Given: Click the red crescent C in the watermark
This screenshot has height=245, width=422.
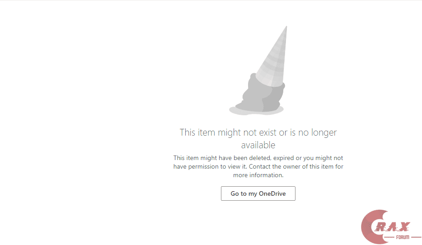Looking at the screenshot, I should [372, 227].
